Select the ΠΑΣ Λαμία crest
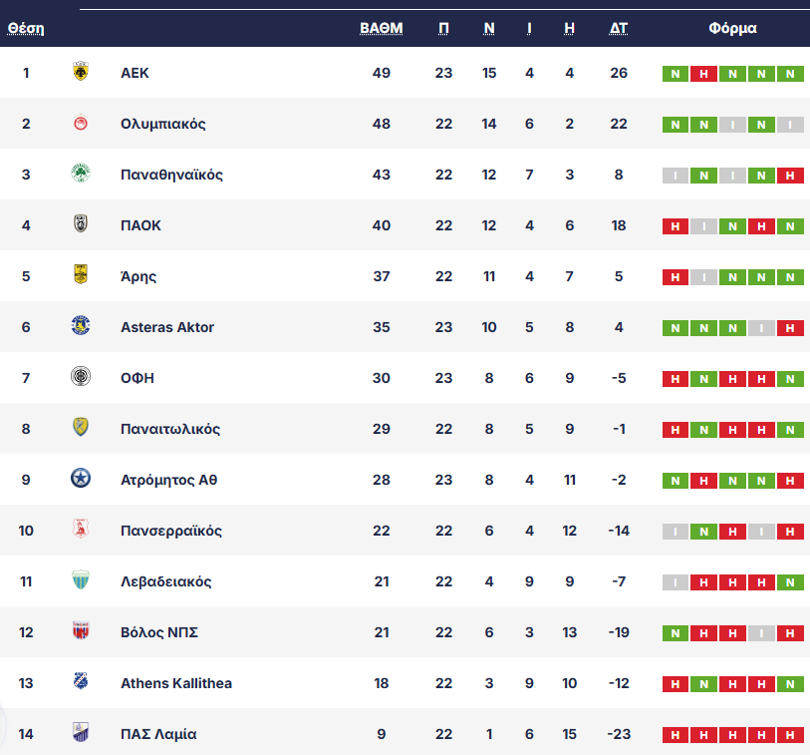The height and width of the screenshot is (755, 810). point(81,732)
